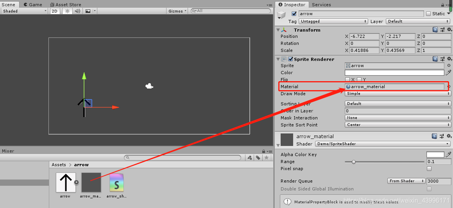Open the Alpha Color Key swatch
Screen dimensions: 453x208
[x=435, y=155]
